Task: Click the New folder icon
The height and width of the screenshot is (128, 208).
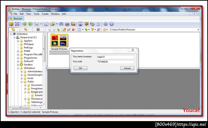Action: [x=64, y=30]
